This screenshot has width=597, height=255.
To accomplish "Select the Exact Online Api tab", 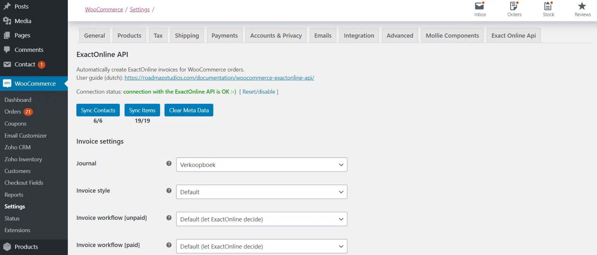I will click(x=514, y=35).
